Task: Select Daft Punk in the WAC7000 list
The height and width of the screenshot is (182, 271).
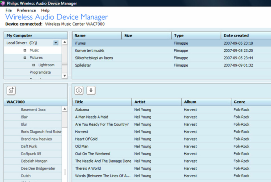Action: (x=33, y=146)
